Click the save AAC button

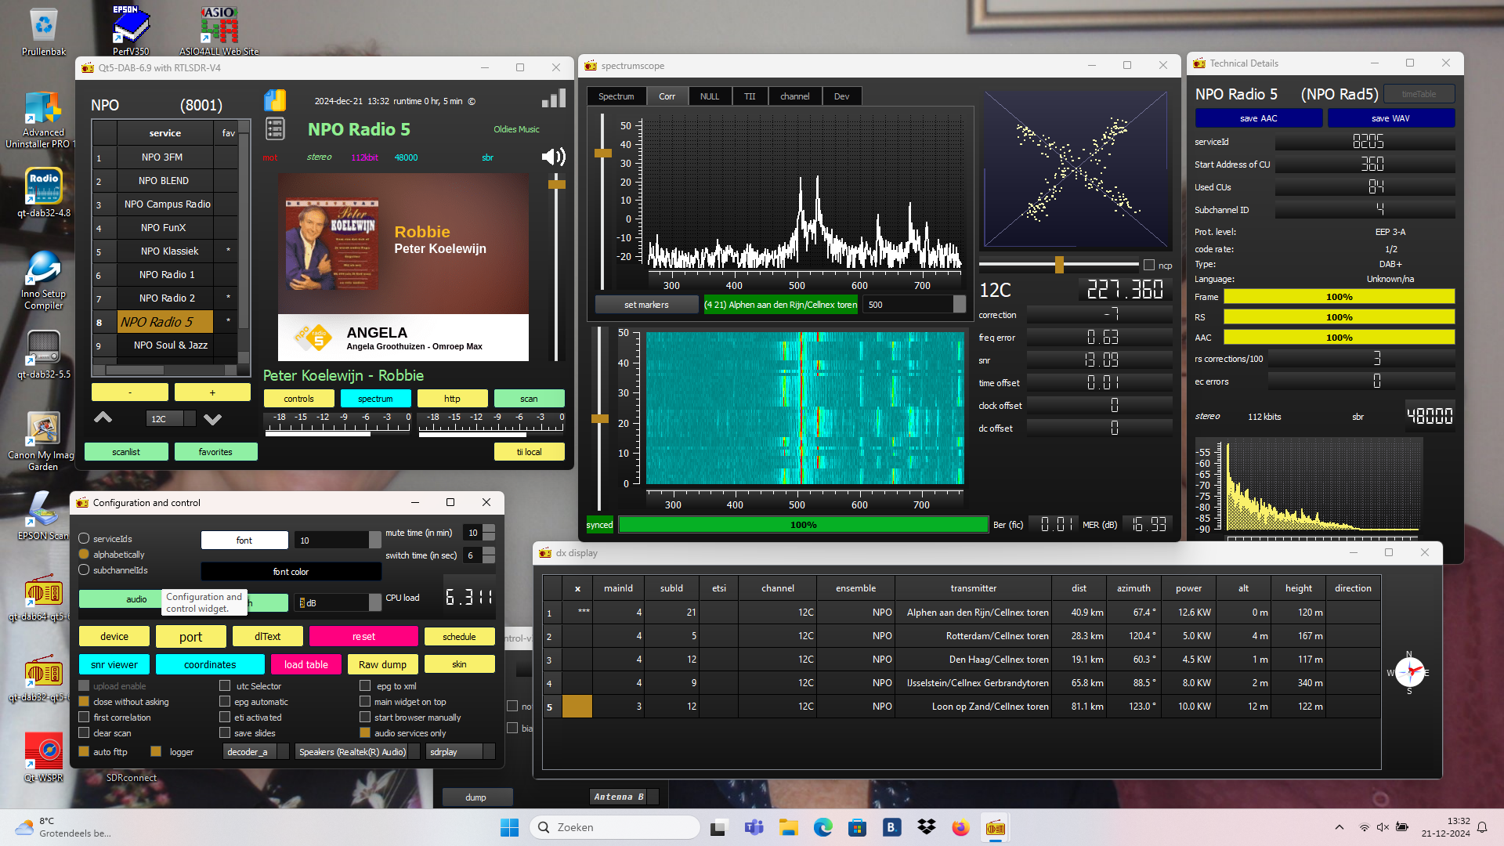tap(1259, 118)
